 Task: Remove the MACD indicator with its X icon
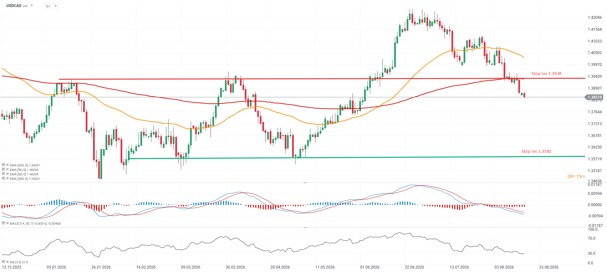(7, 223)
